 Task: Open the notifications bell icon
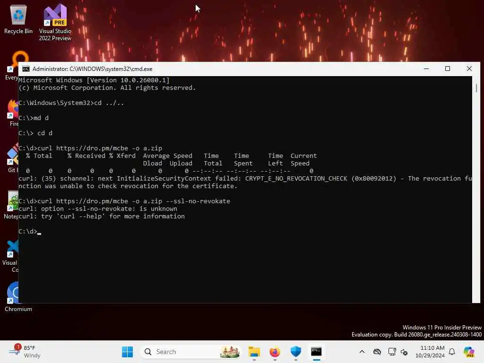452,352
